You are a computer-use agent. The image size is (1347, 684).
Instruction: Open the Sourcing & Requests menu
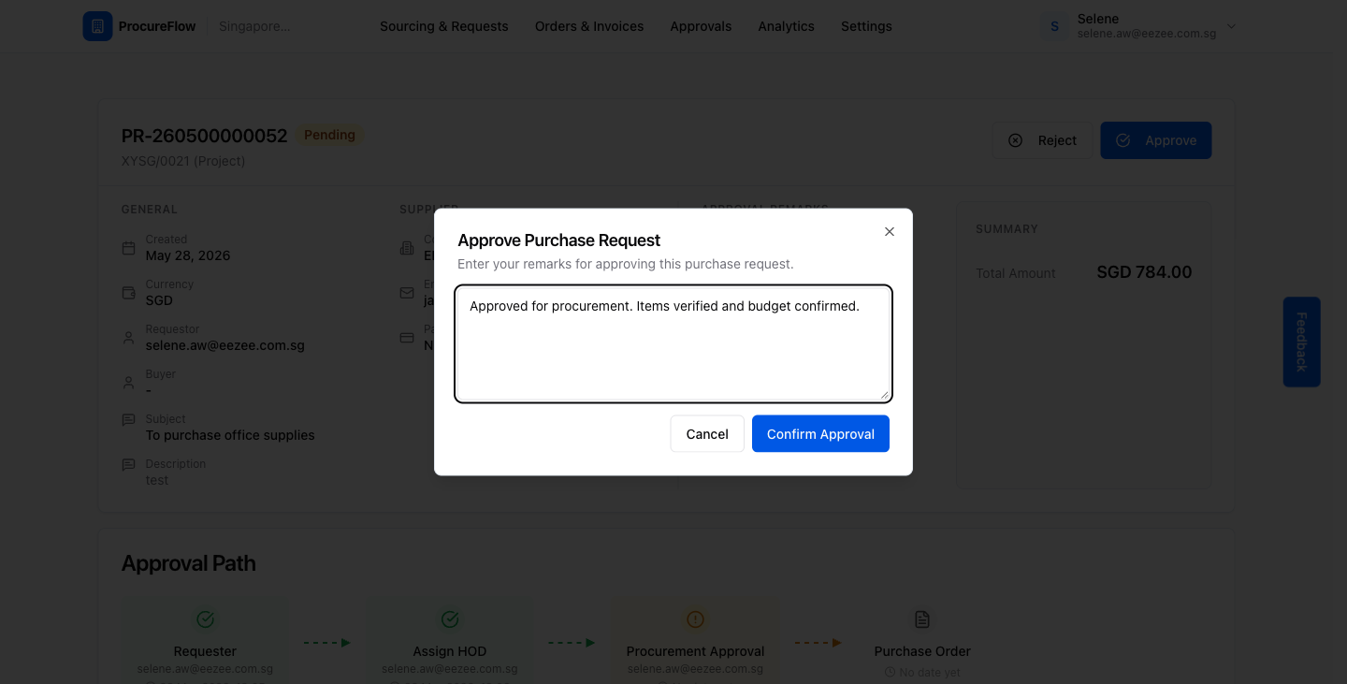click(444, 26)
